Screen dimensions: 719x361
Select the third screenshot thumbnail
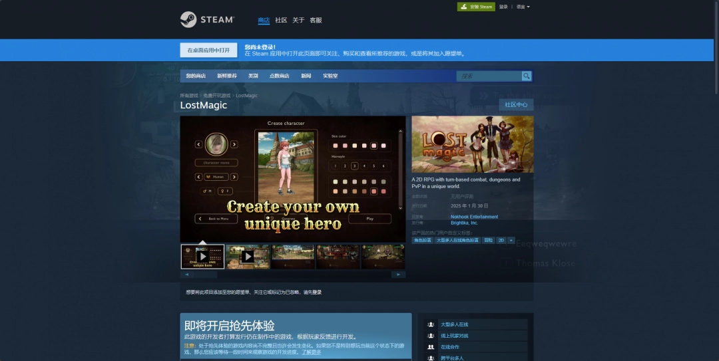click(x=293, y=257)
